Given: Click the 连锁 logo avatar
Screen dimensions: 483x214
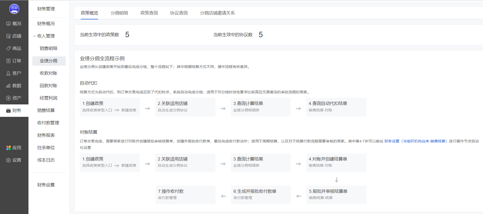Looking at the screenshot, I should pos(14,9).
